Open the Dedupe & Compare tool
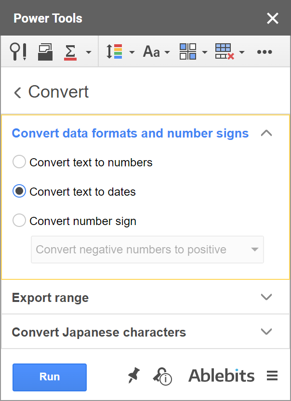Viewport: 291px width, 401px height. 18,51
